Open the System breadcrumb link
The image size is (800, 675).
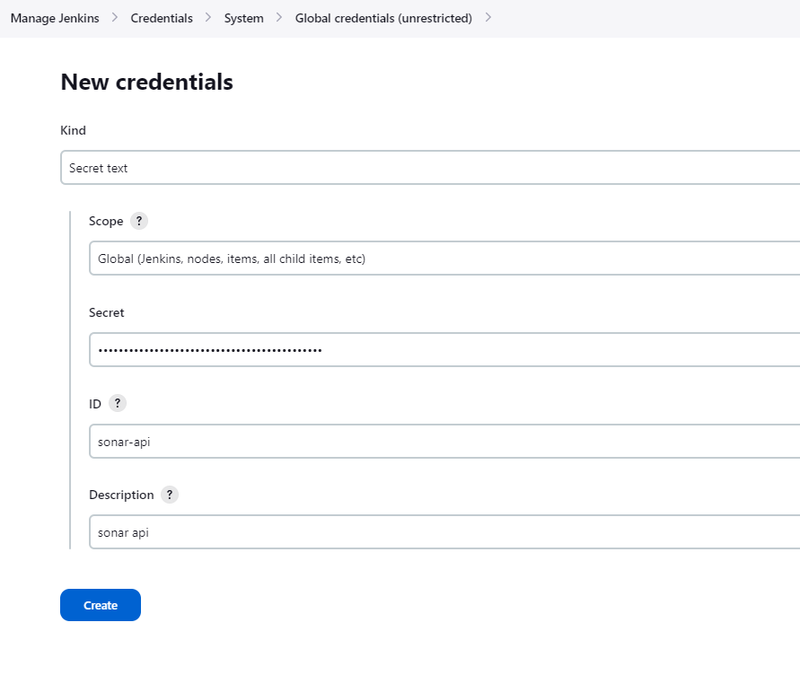click(x=244, y=18)
